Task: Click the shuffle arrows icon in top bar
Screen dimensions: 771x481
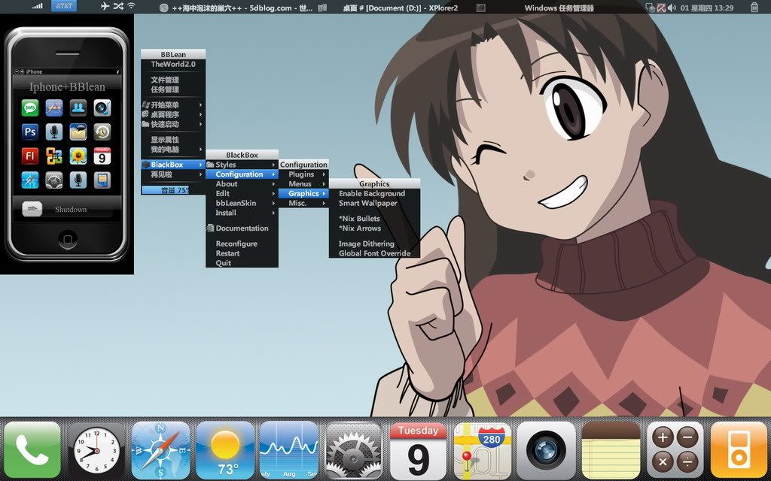Action: pyautogui.click(x=118, y=6)
